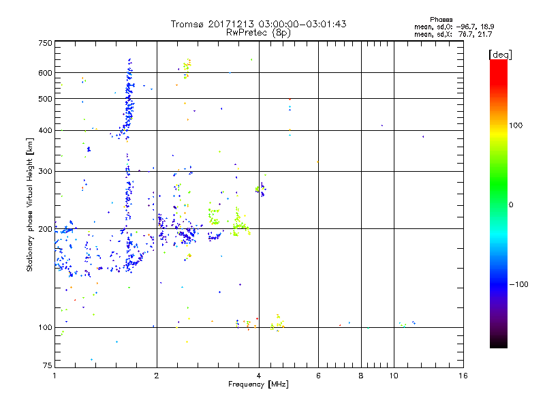The height and width of the screenshot is (409, 545).
Task: Click the '4' frequency axis tick label
Action: 259,376
